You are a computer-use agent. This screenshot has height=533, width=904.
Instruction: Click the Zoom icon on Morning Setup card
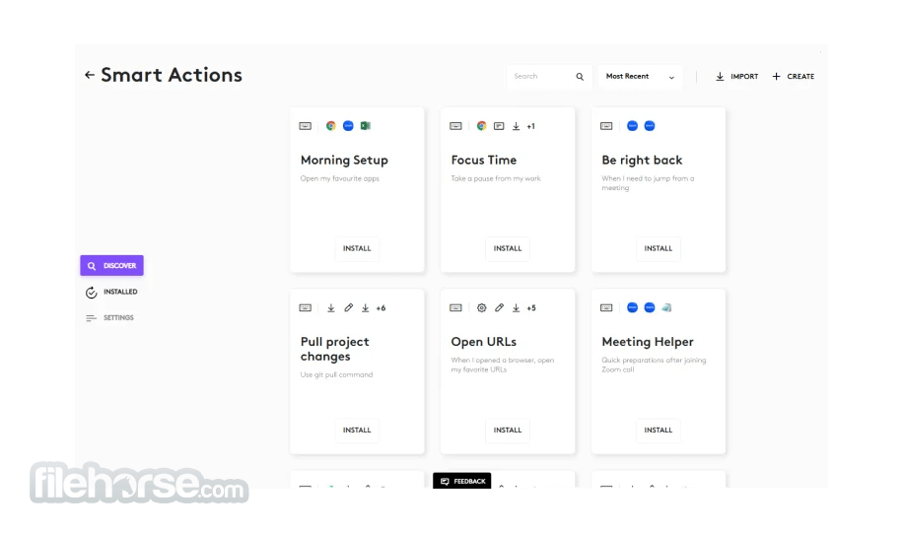[x=348, y=126]
